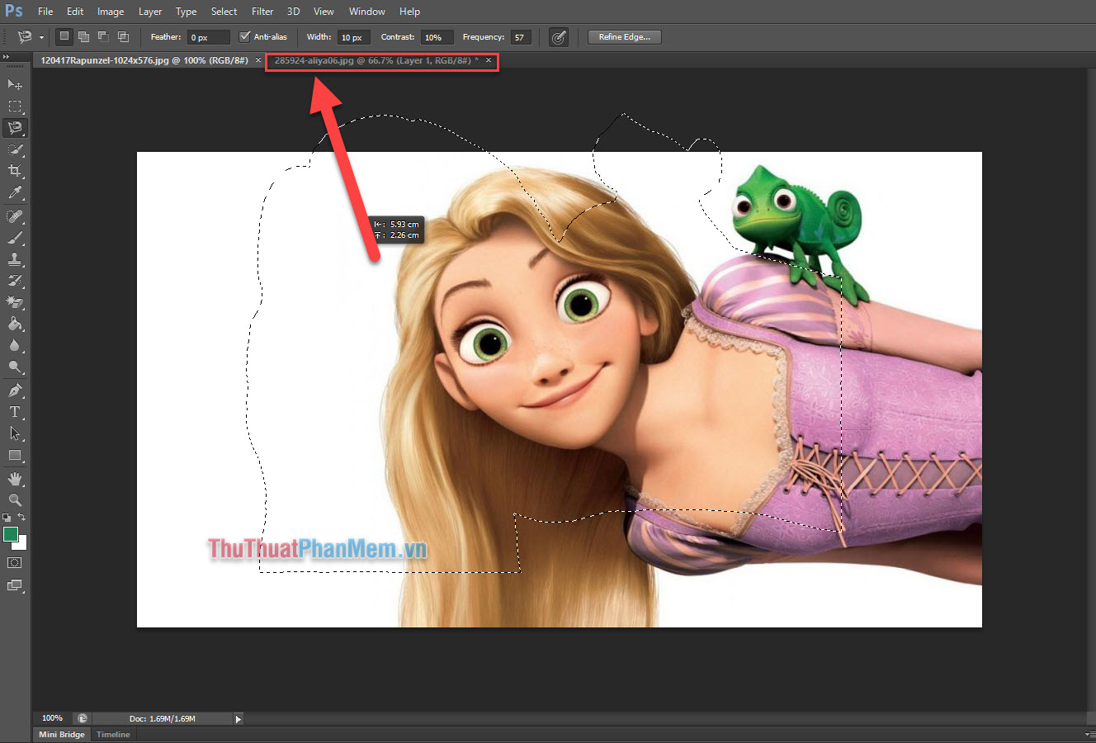The width and height of the screenshot is (1096, 743).
Task: Expand the toolbox double-arrow
Action: click(x=6, y=57)
